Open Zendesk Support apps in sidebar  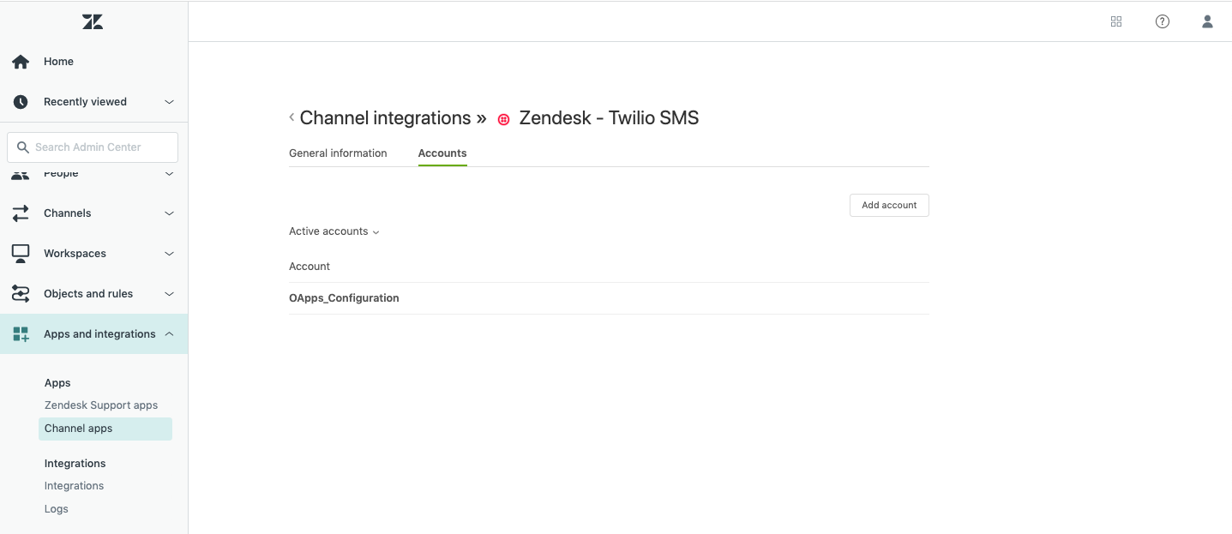[x=101, y=405]
